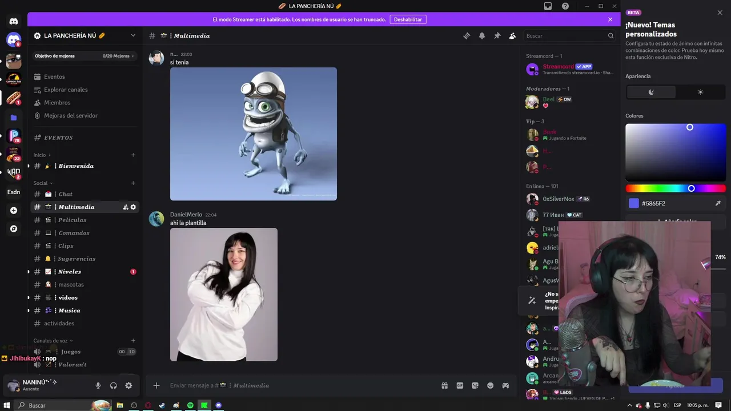Screen dimensions: 731x411
Task: Open Esdn server in server list
Action: click(14, 192)
